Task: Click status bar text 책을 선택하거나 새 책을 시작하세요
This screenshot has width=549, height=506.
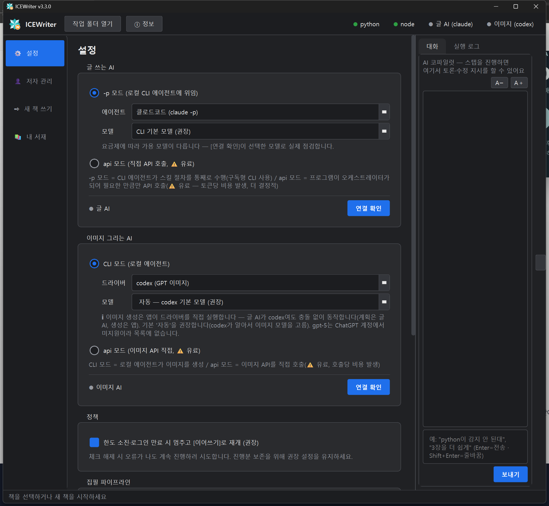Action: pyautogui.click(x=57, y=497)
